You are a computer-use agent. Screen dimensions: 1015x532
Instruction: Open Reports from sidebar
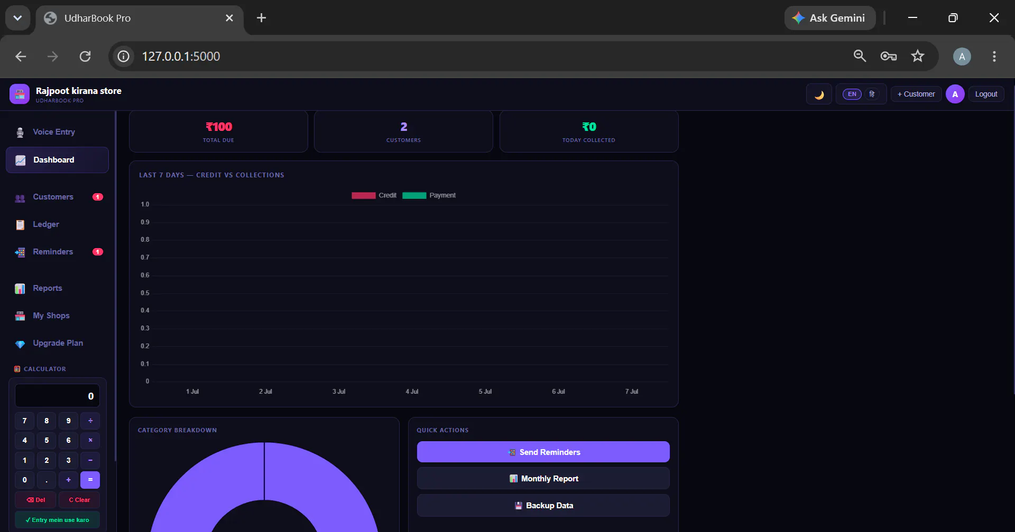[57, 288]
